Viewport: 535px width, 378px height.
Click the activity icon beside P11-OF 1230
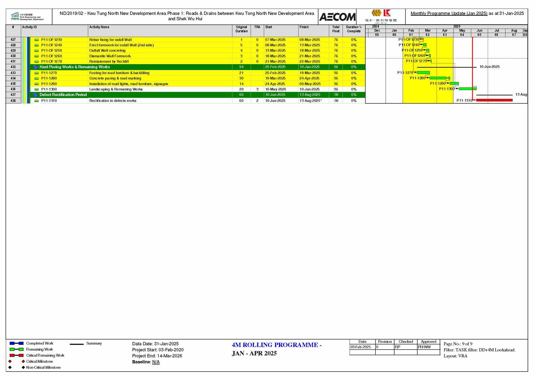pyautogui.click(x=37, y=40)
